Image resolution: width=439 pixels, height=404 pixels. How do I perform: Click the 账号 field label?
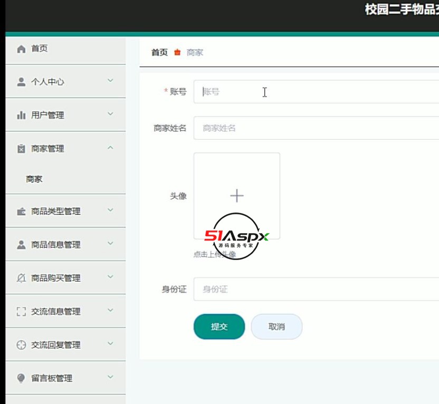click(178, 91)
